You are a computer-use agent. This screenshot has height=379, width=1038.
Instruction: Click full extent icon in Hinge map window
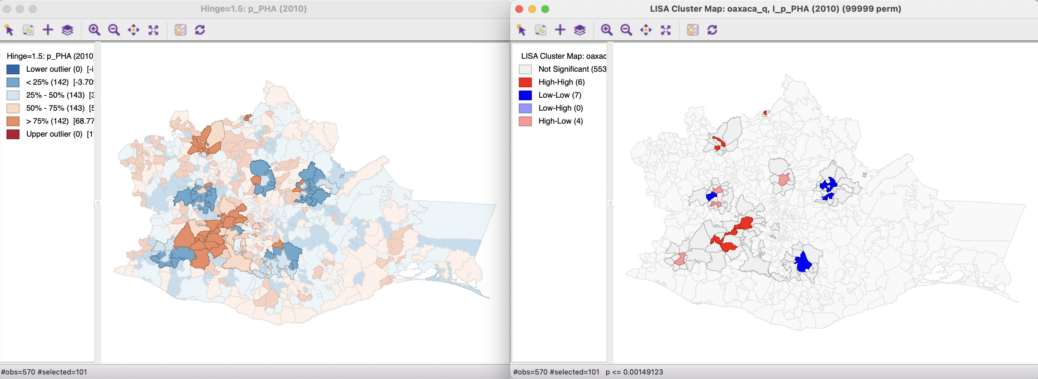coord(153,30)
